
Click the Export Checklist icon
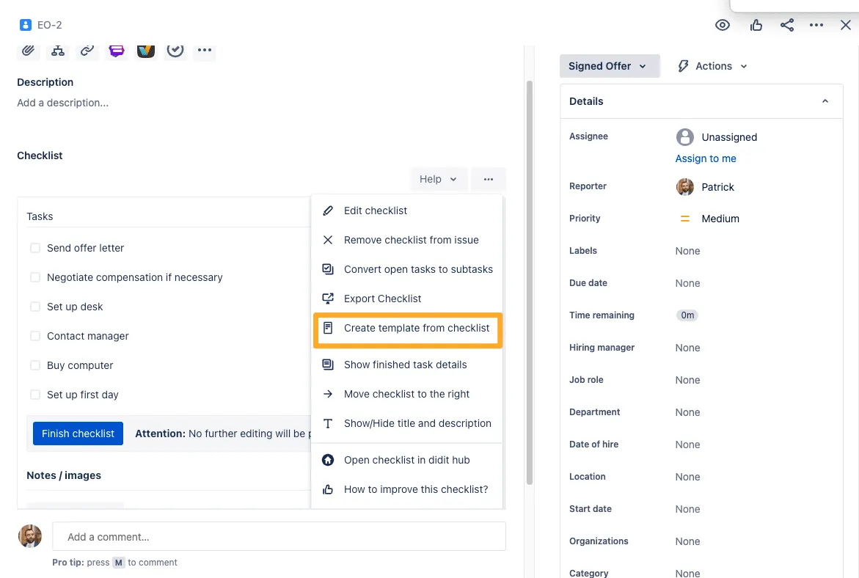pyautogui.click(x=328, y=299)
